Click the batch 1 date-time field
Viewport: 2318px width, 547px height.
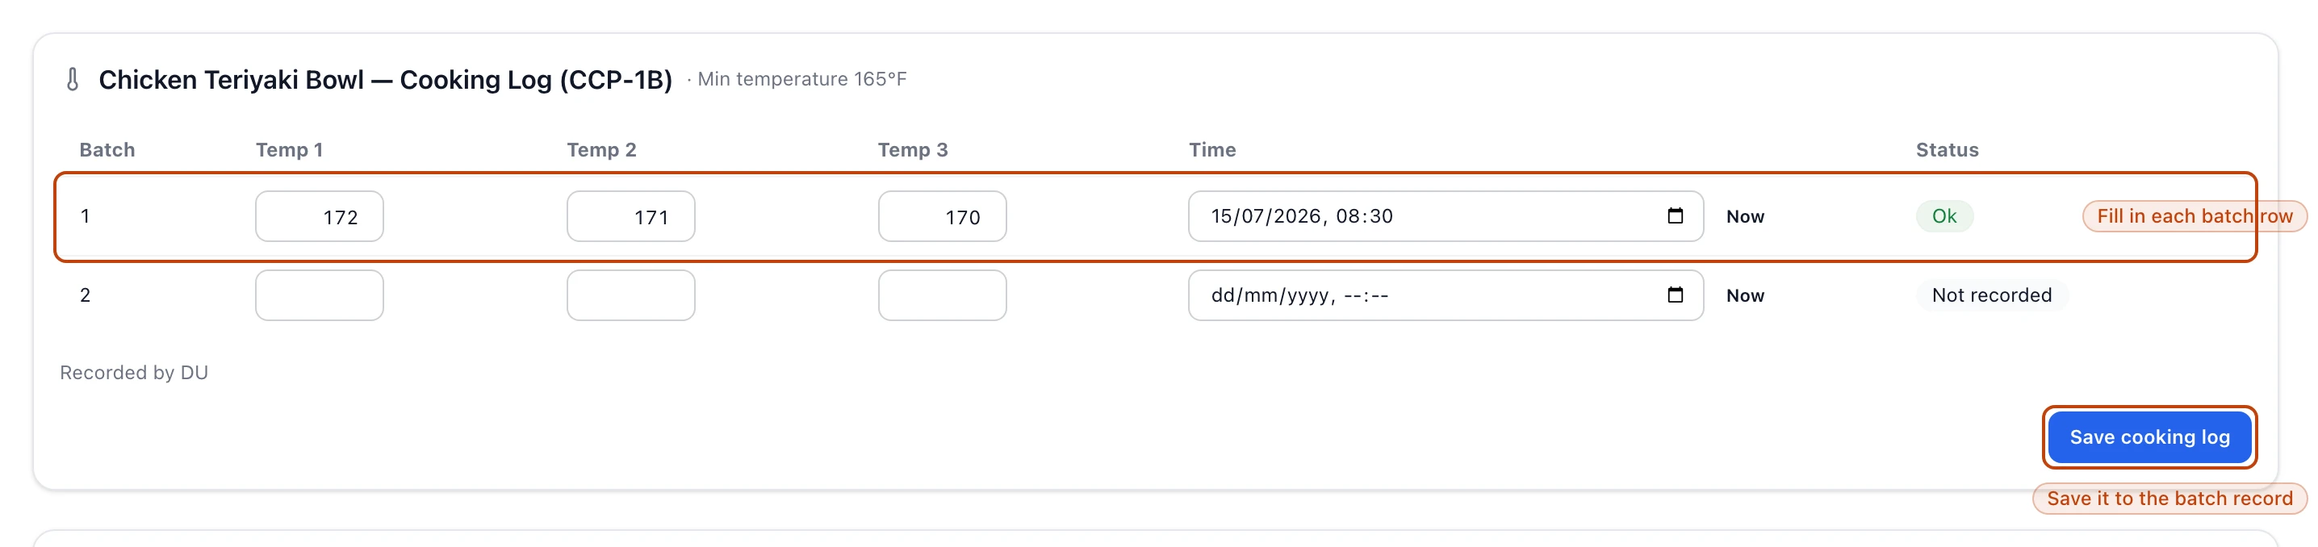[x=1446, y=216]
